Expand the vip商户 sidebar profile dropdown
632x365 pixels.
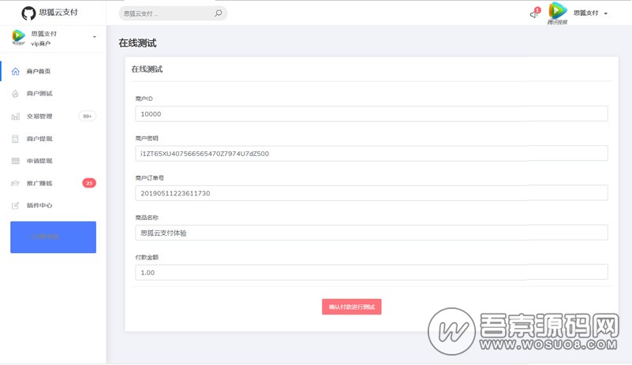(95, 37)
